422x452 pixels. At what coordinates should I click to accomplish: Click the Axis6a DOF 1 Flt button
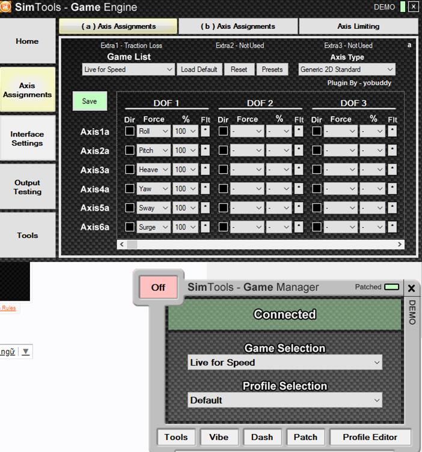[205, 227]
